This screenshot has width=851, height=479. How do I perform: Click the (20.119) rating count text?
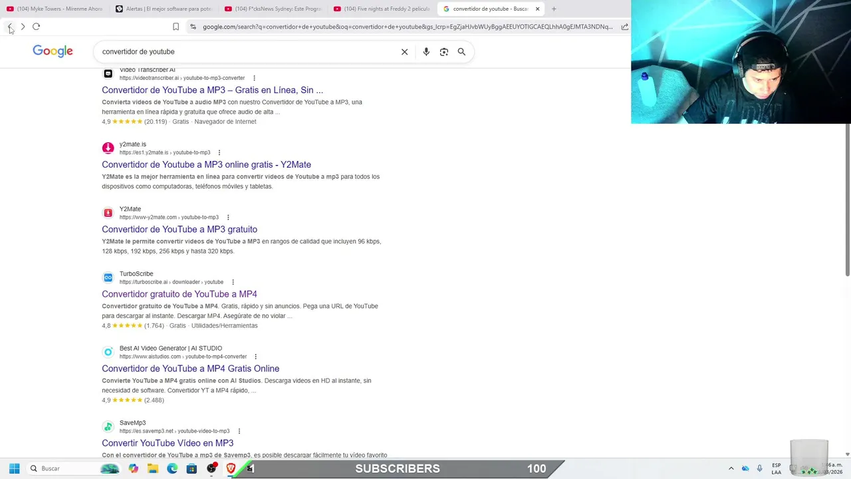point(156,122)
